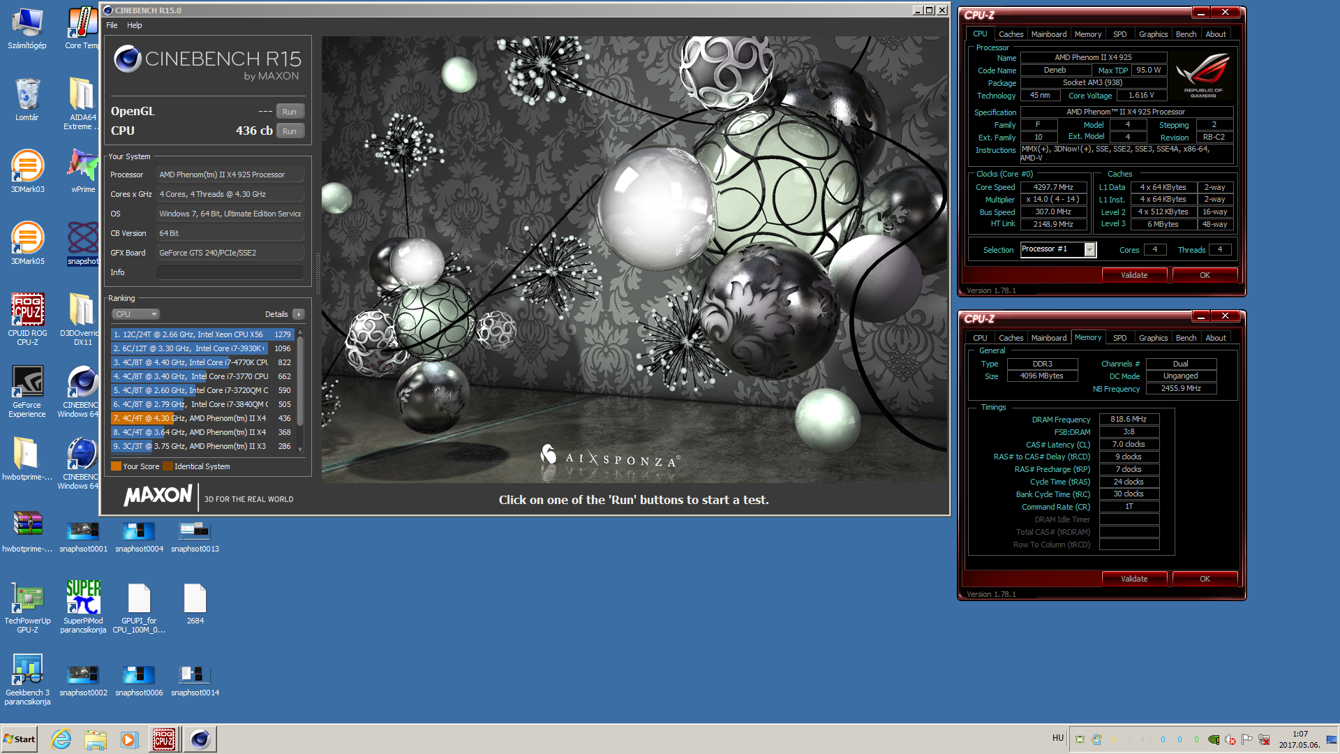The width and height of the screenshot is (1340, 754).
Task: Switch to CPU tab in bottom CPU-Z
Action: pyautogui.click(x=980, y=338)
